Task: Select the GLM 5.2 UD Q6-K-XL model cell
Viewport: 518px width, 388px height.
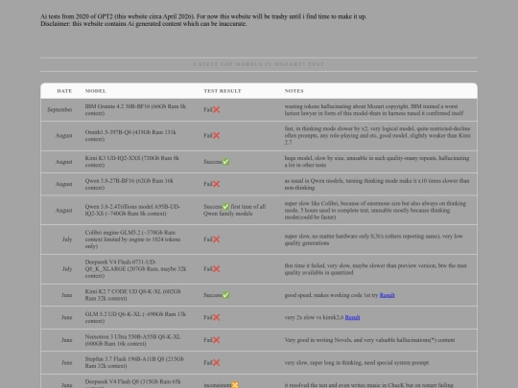Action: [135, 317]
